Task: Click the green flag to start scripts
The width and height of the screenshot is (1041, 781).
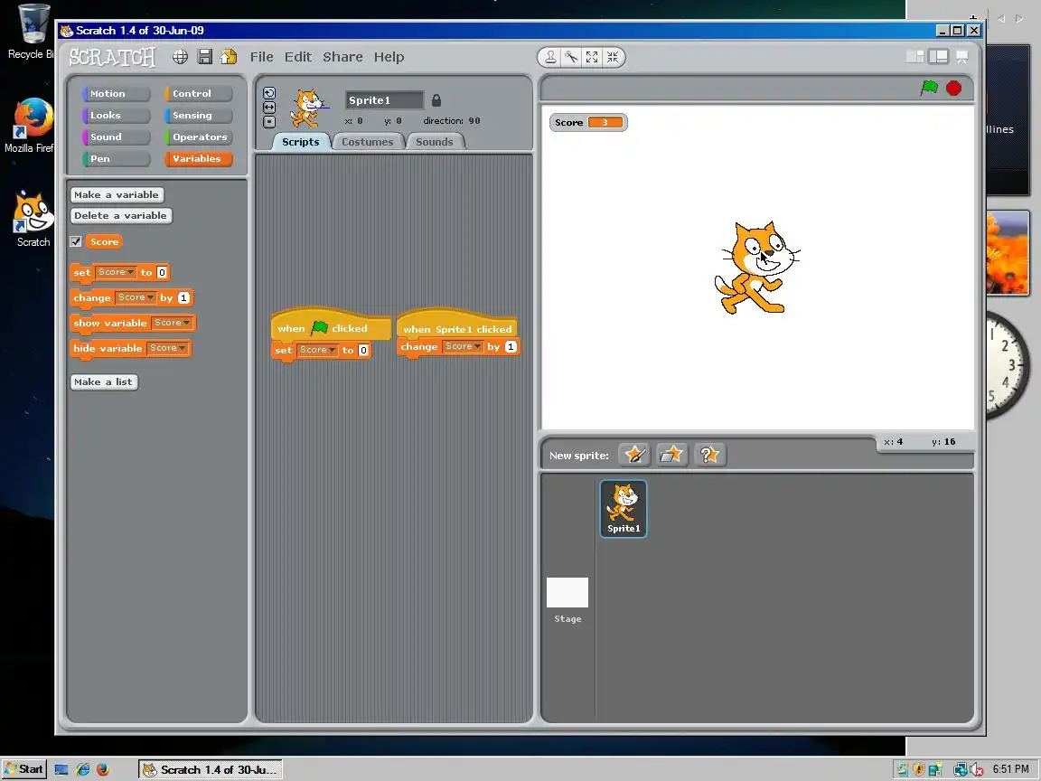Action: (x=929, y=88)
